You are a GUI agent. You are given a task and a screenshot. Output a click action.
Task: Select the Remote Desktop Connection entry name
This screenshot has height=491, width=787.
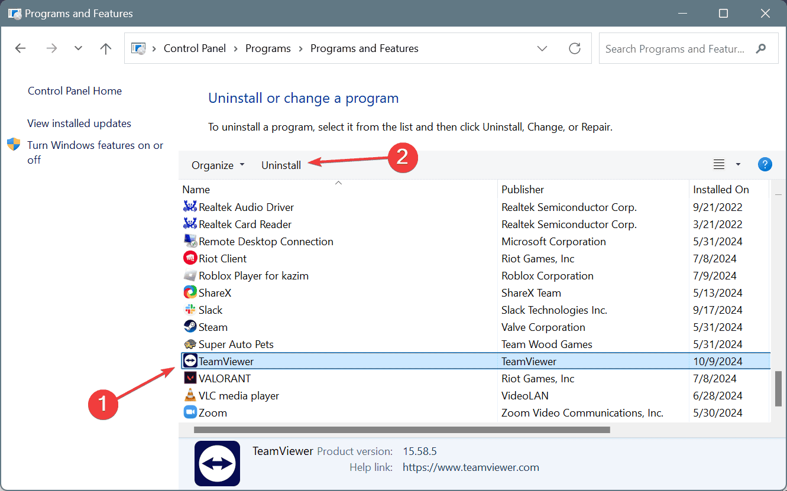click(x=266, y=241)
